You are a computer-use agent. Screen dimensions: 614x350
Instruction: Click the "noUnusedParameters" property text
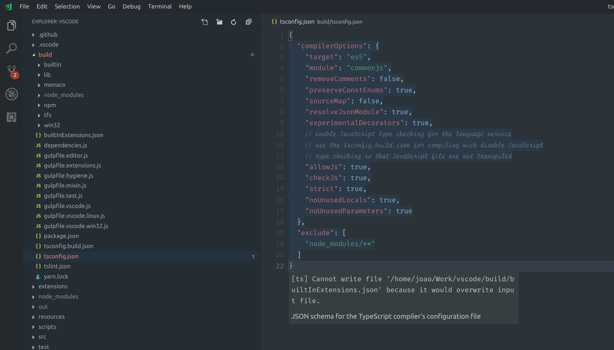tap(346, 211)
